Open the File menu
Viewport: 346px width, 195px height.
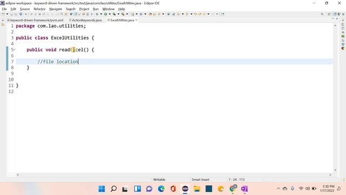pos(4,9)
